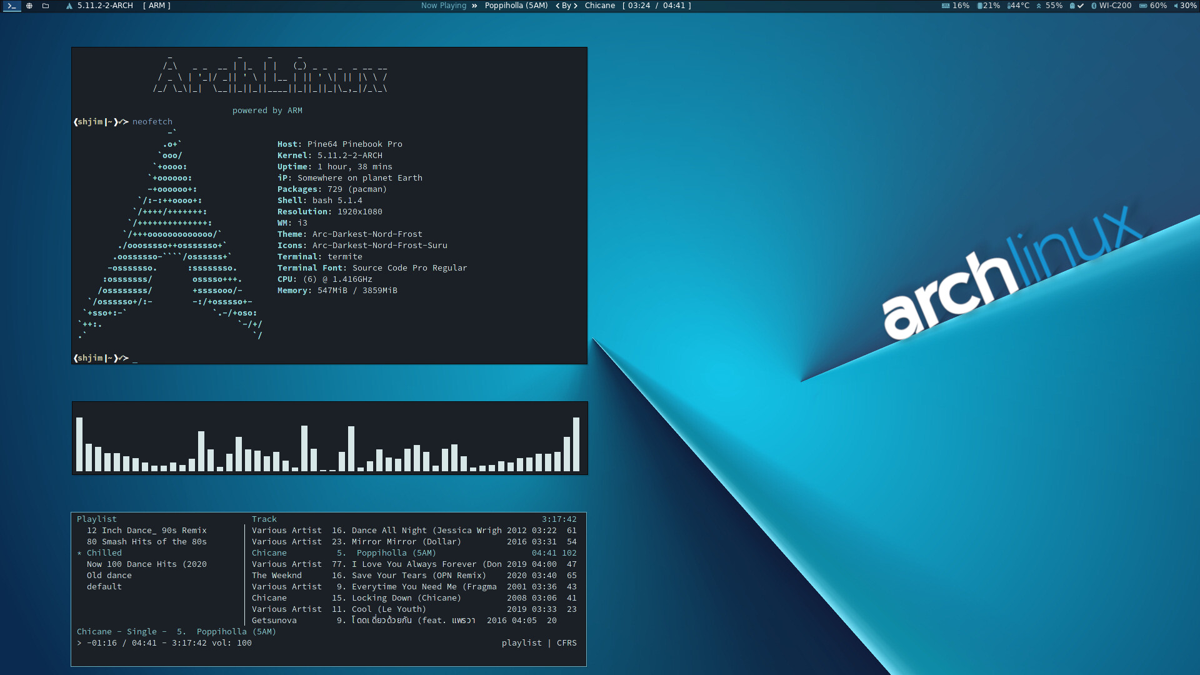The height and width of the screenshot is (675, 1200).
Task: Click the double-arrow after Now Playing
Action: 474,6
